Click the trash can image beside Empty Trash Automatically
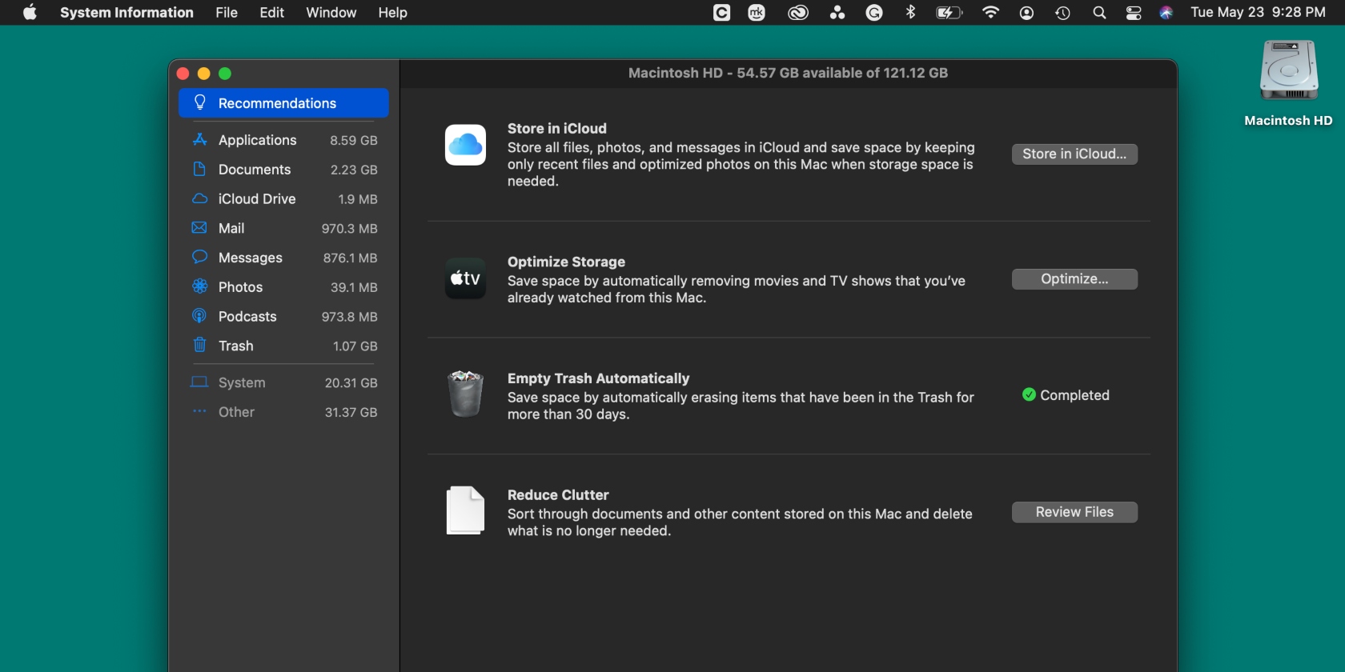This screenshot has height=672, width=1345. coord(465,394)
